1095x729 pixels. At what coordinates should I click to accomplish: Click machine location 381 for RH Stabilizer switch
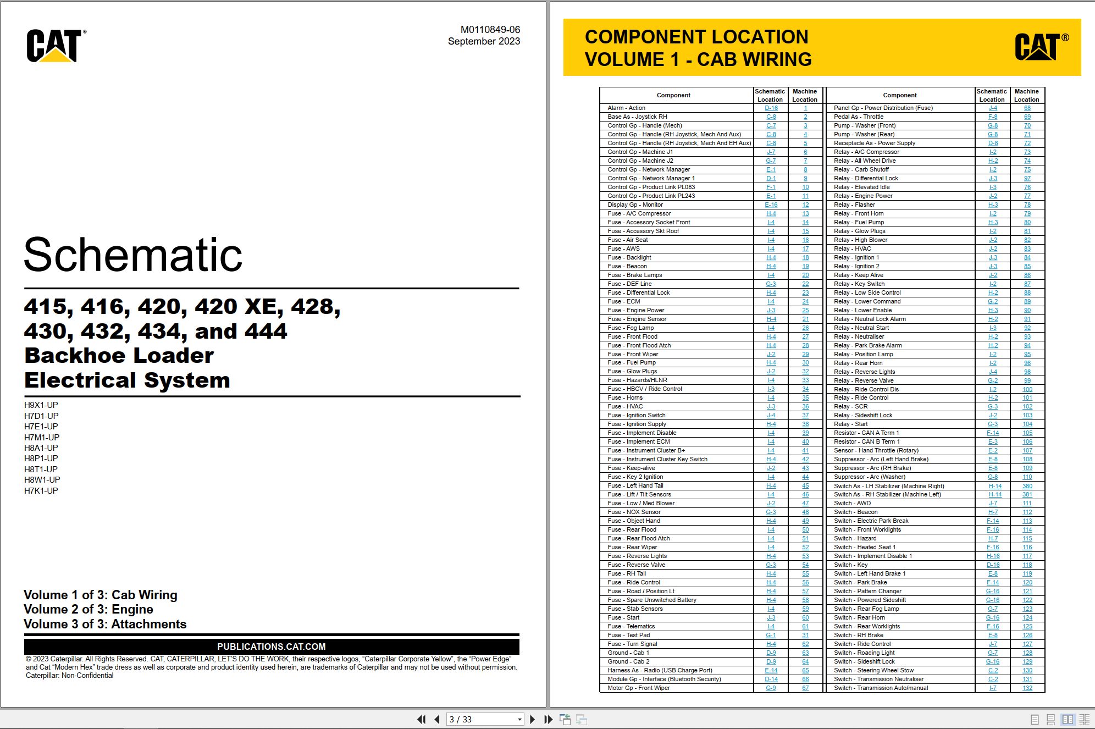(1027, 495)
